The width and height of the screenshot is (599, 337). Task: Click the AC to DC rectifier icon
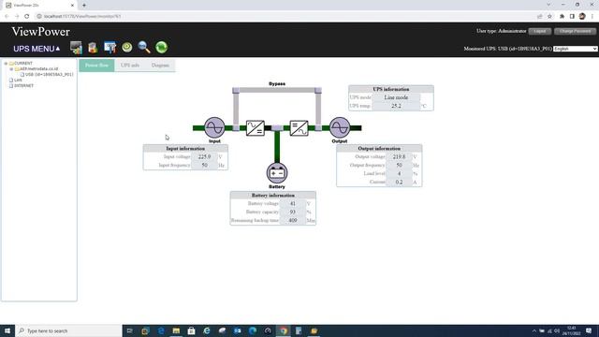[x=256, y=128]
